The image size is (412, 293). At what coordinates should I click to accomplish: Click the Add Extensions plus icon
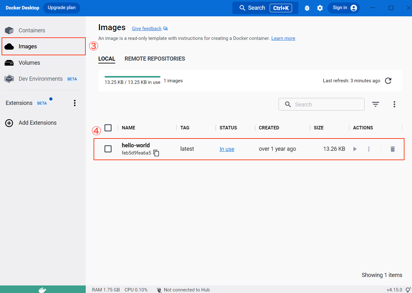click(9, 123)
